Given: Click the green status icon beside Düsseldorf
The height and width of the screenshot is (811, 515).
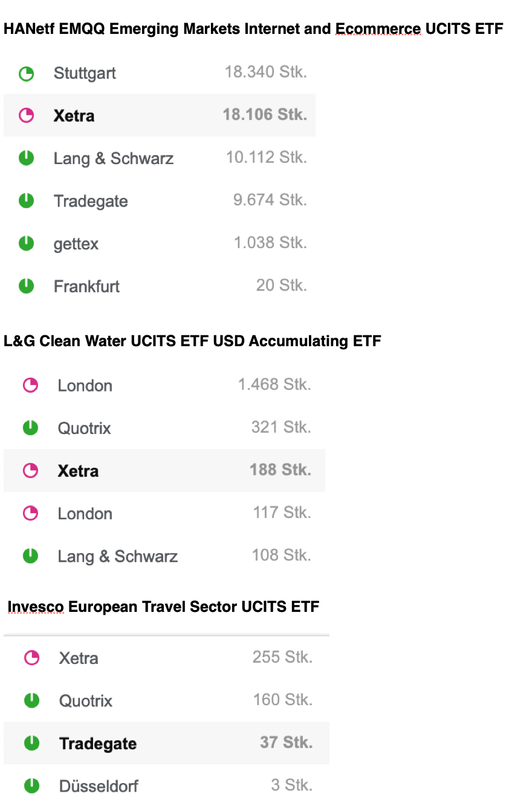Looking at the screenshot, I should (x=31, y=786).
